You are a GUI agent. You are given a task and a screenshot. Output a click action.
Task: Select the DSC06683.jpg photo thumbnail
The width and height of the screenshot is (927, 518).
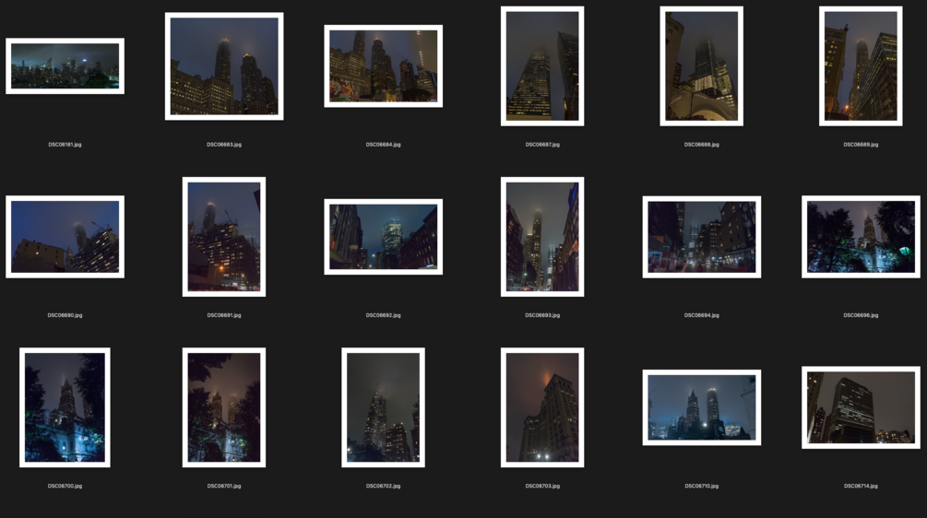click(224, 66)
